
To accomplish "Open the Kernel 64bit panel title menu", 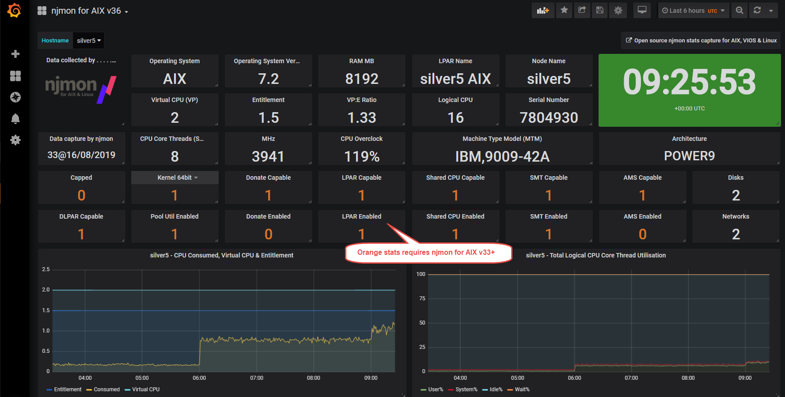I will point(175,178).
